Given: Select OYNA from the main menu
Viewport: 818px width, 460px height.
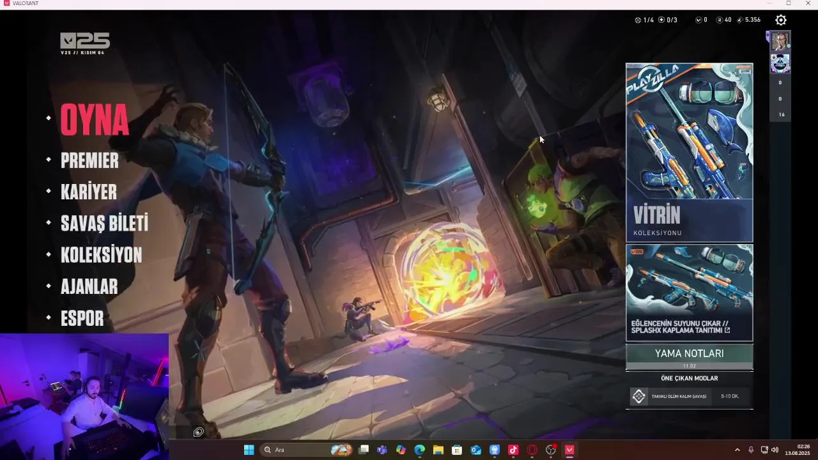Looking at the screenshot, I should [x=95, y=119].
